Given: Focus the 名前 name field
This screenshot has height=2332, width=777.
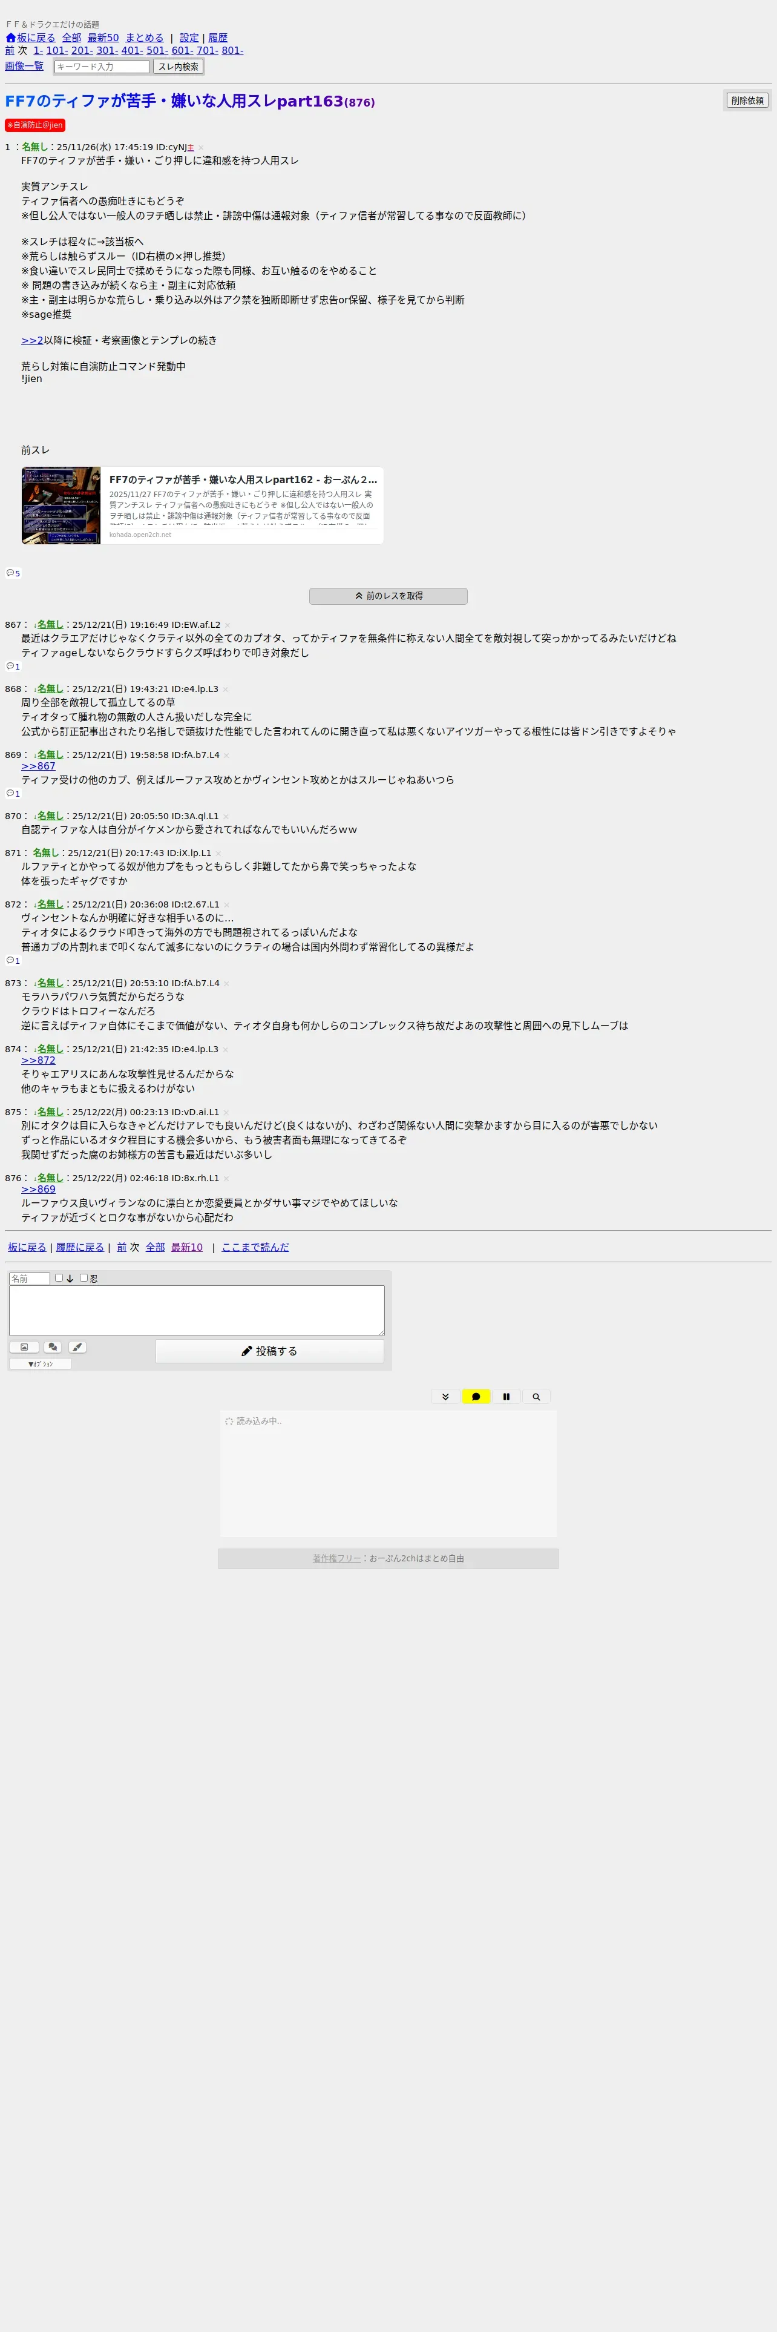Looking at the screenshot, I should [x=30, y=1279].
